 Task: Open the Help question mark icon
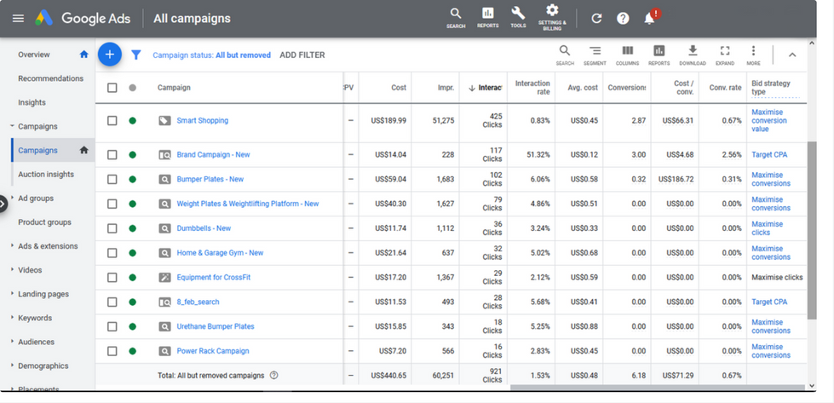(623, 19)
